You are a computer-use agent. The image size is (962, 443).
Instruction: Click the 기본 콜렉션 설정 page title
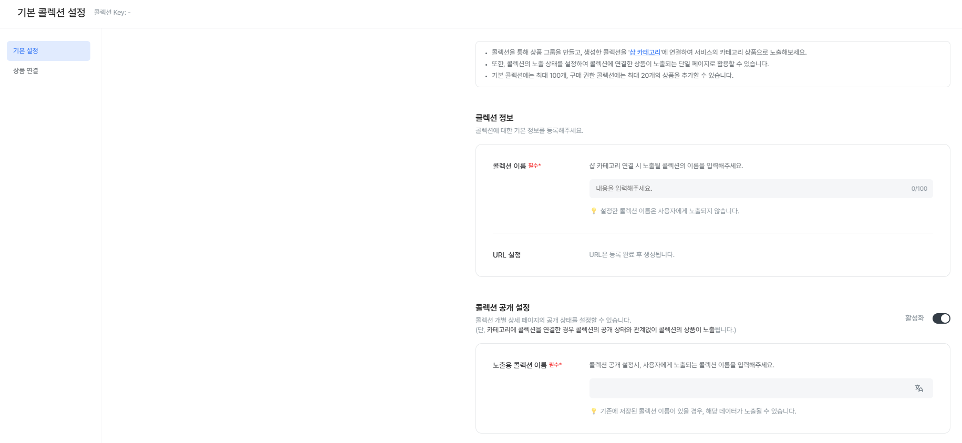pos(51,13)
